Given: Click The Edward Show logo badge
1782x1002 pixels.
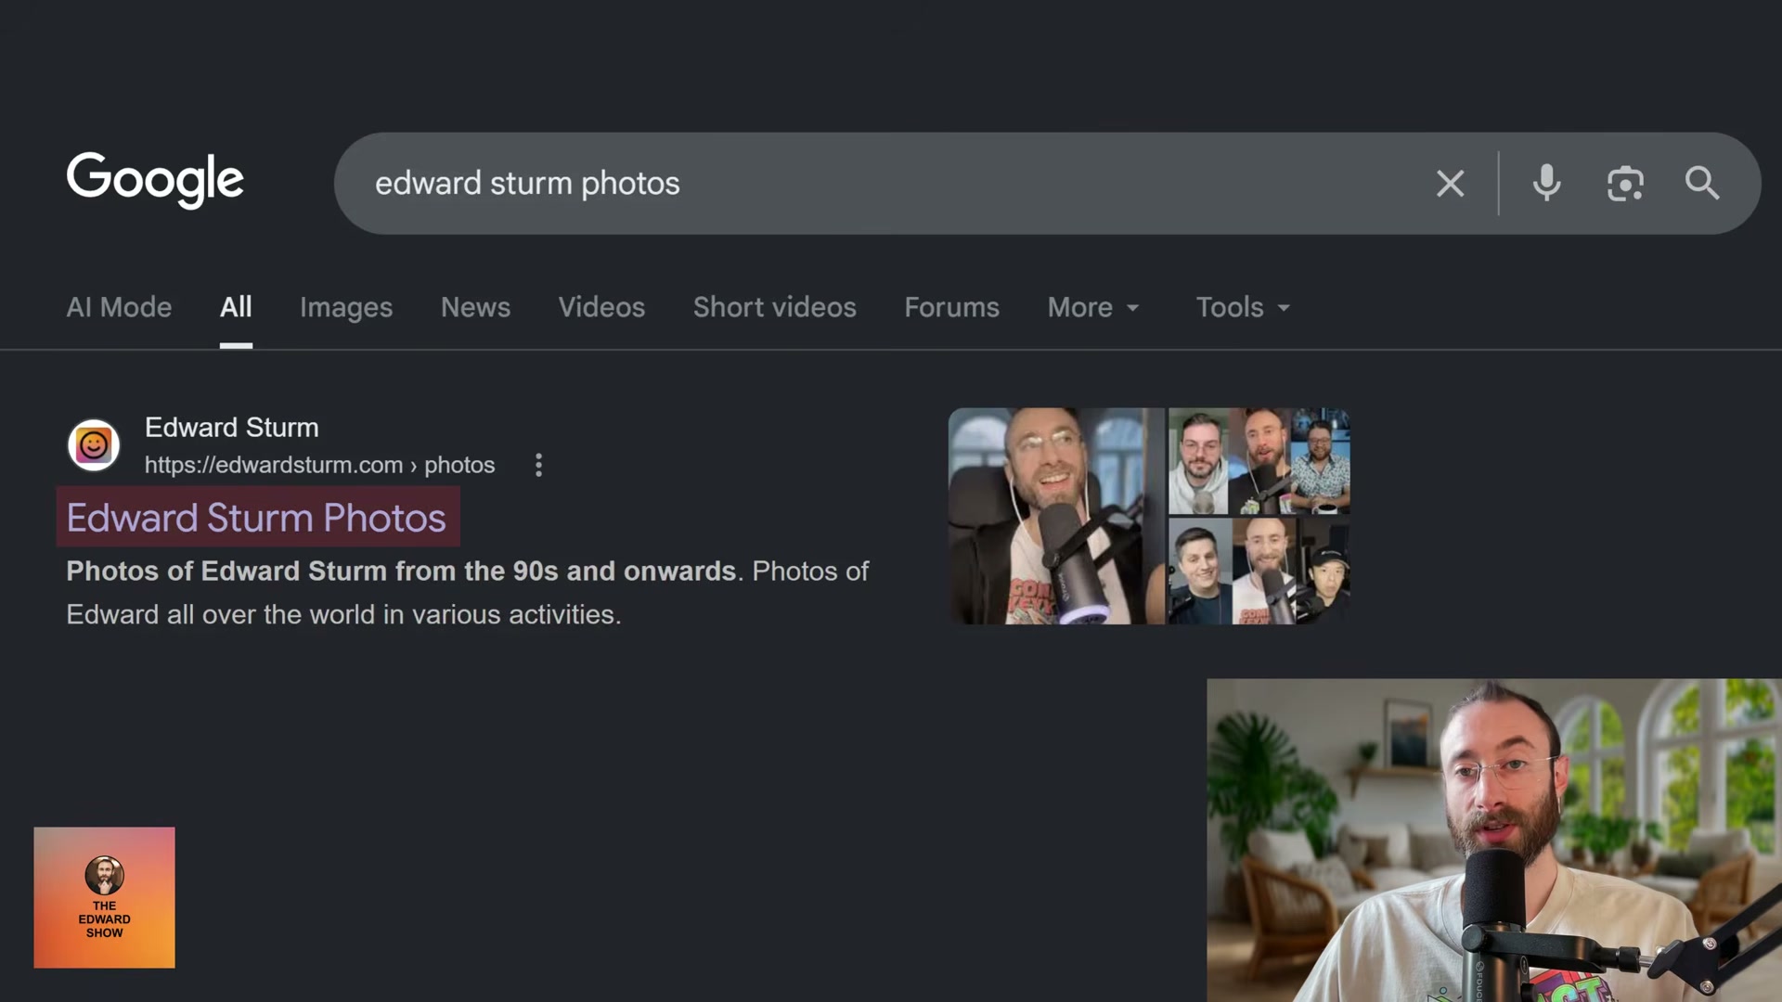Looking at the screenshot, I should pyautogui.click(x=104, y=897).
